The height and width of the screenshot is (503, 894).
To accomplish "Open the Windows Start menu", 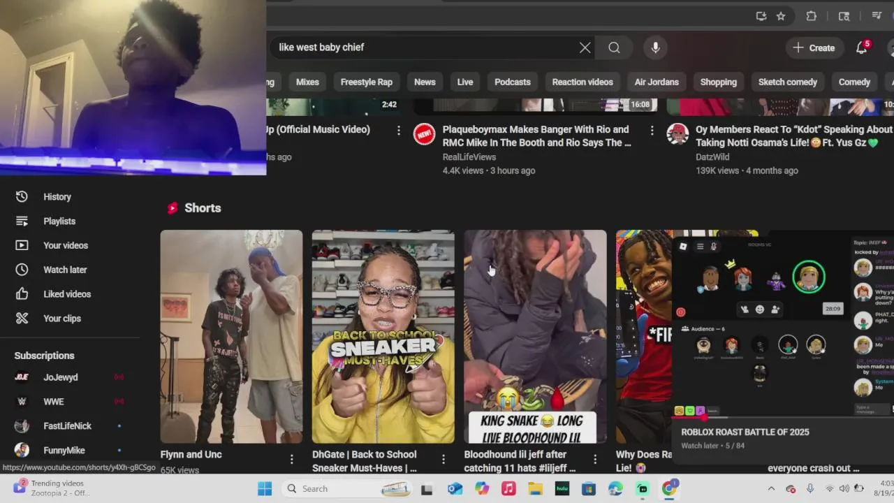I will pos(265,489).
